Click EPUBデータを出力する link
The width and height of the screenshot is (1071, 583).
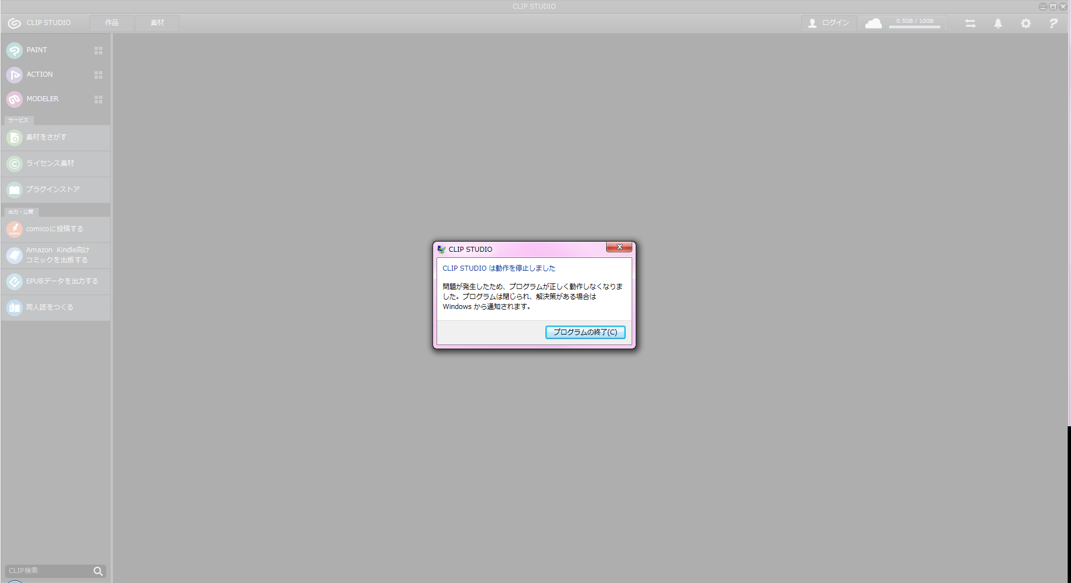pos(56,281)
